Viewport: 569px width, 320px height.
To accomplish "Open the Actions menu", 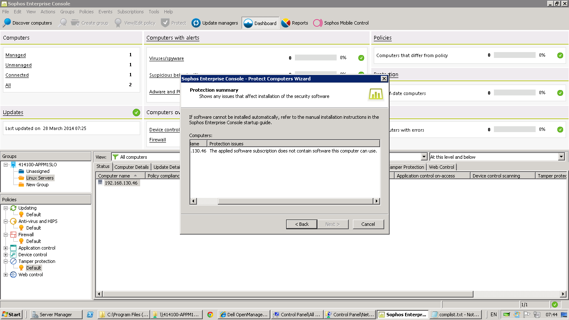I will coord(48,12).
